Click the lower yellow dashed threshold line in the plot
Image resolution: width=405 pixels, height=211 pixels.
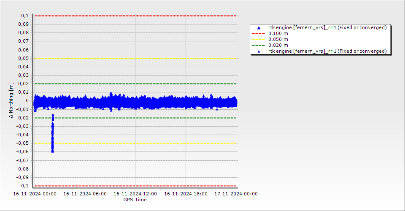tap(135, 143)
